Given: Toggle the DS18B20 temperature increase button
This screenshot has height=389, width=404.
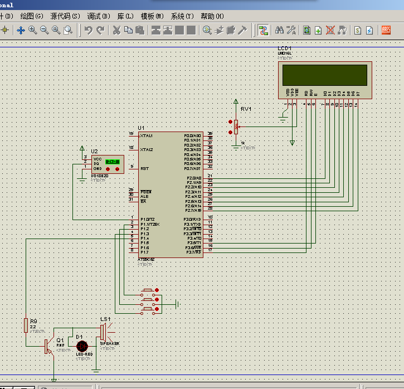Looking at the screenshot, I should click(x=117, y=169).
